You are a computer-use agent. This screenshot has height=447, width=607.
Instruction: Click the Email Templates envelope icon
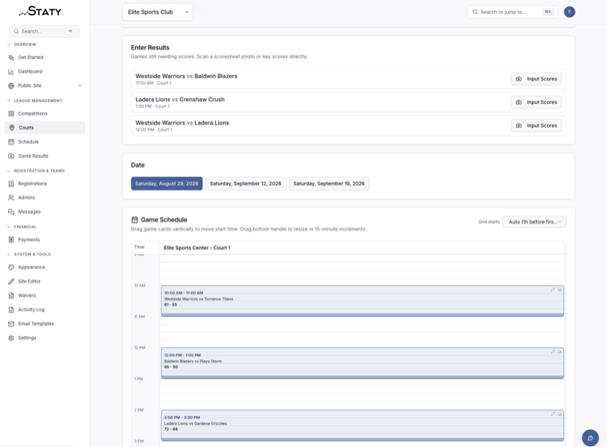tap(11, 323)
